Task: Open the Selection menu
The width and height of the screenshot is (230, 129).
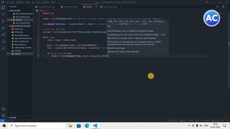Action: click(x=20, y=2)
